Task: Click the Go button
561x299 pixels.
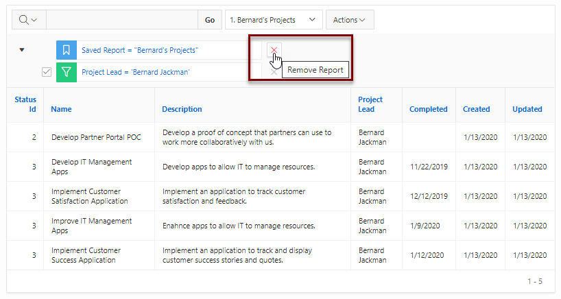Action: click(x=210, y=20)
